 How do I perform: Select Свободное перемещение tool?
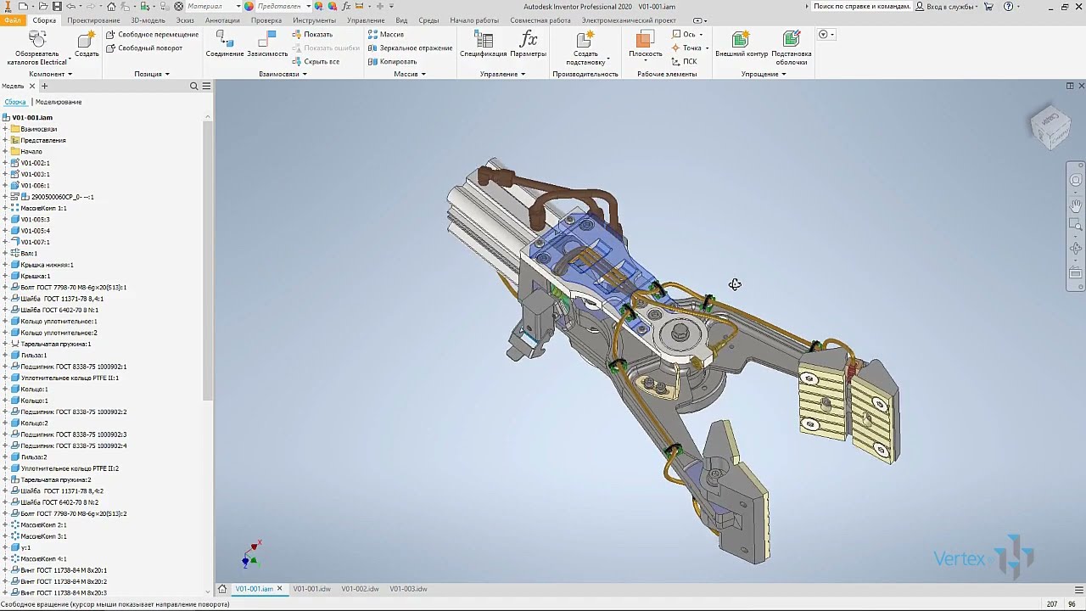point(152,35)
